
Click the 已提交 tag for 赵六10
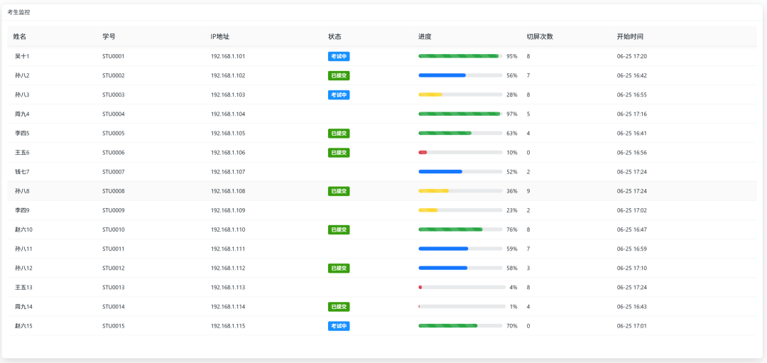[339, 229]
